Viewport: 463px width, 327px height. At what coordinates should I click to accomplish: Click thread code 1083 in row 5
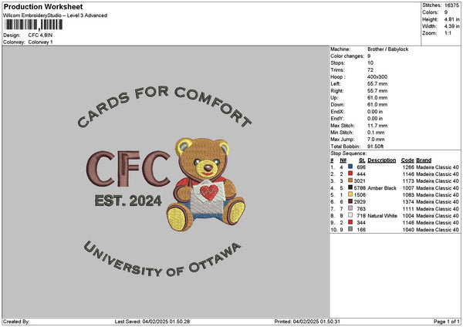[408, 195]
